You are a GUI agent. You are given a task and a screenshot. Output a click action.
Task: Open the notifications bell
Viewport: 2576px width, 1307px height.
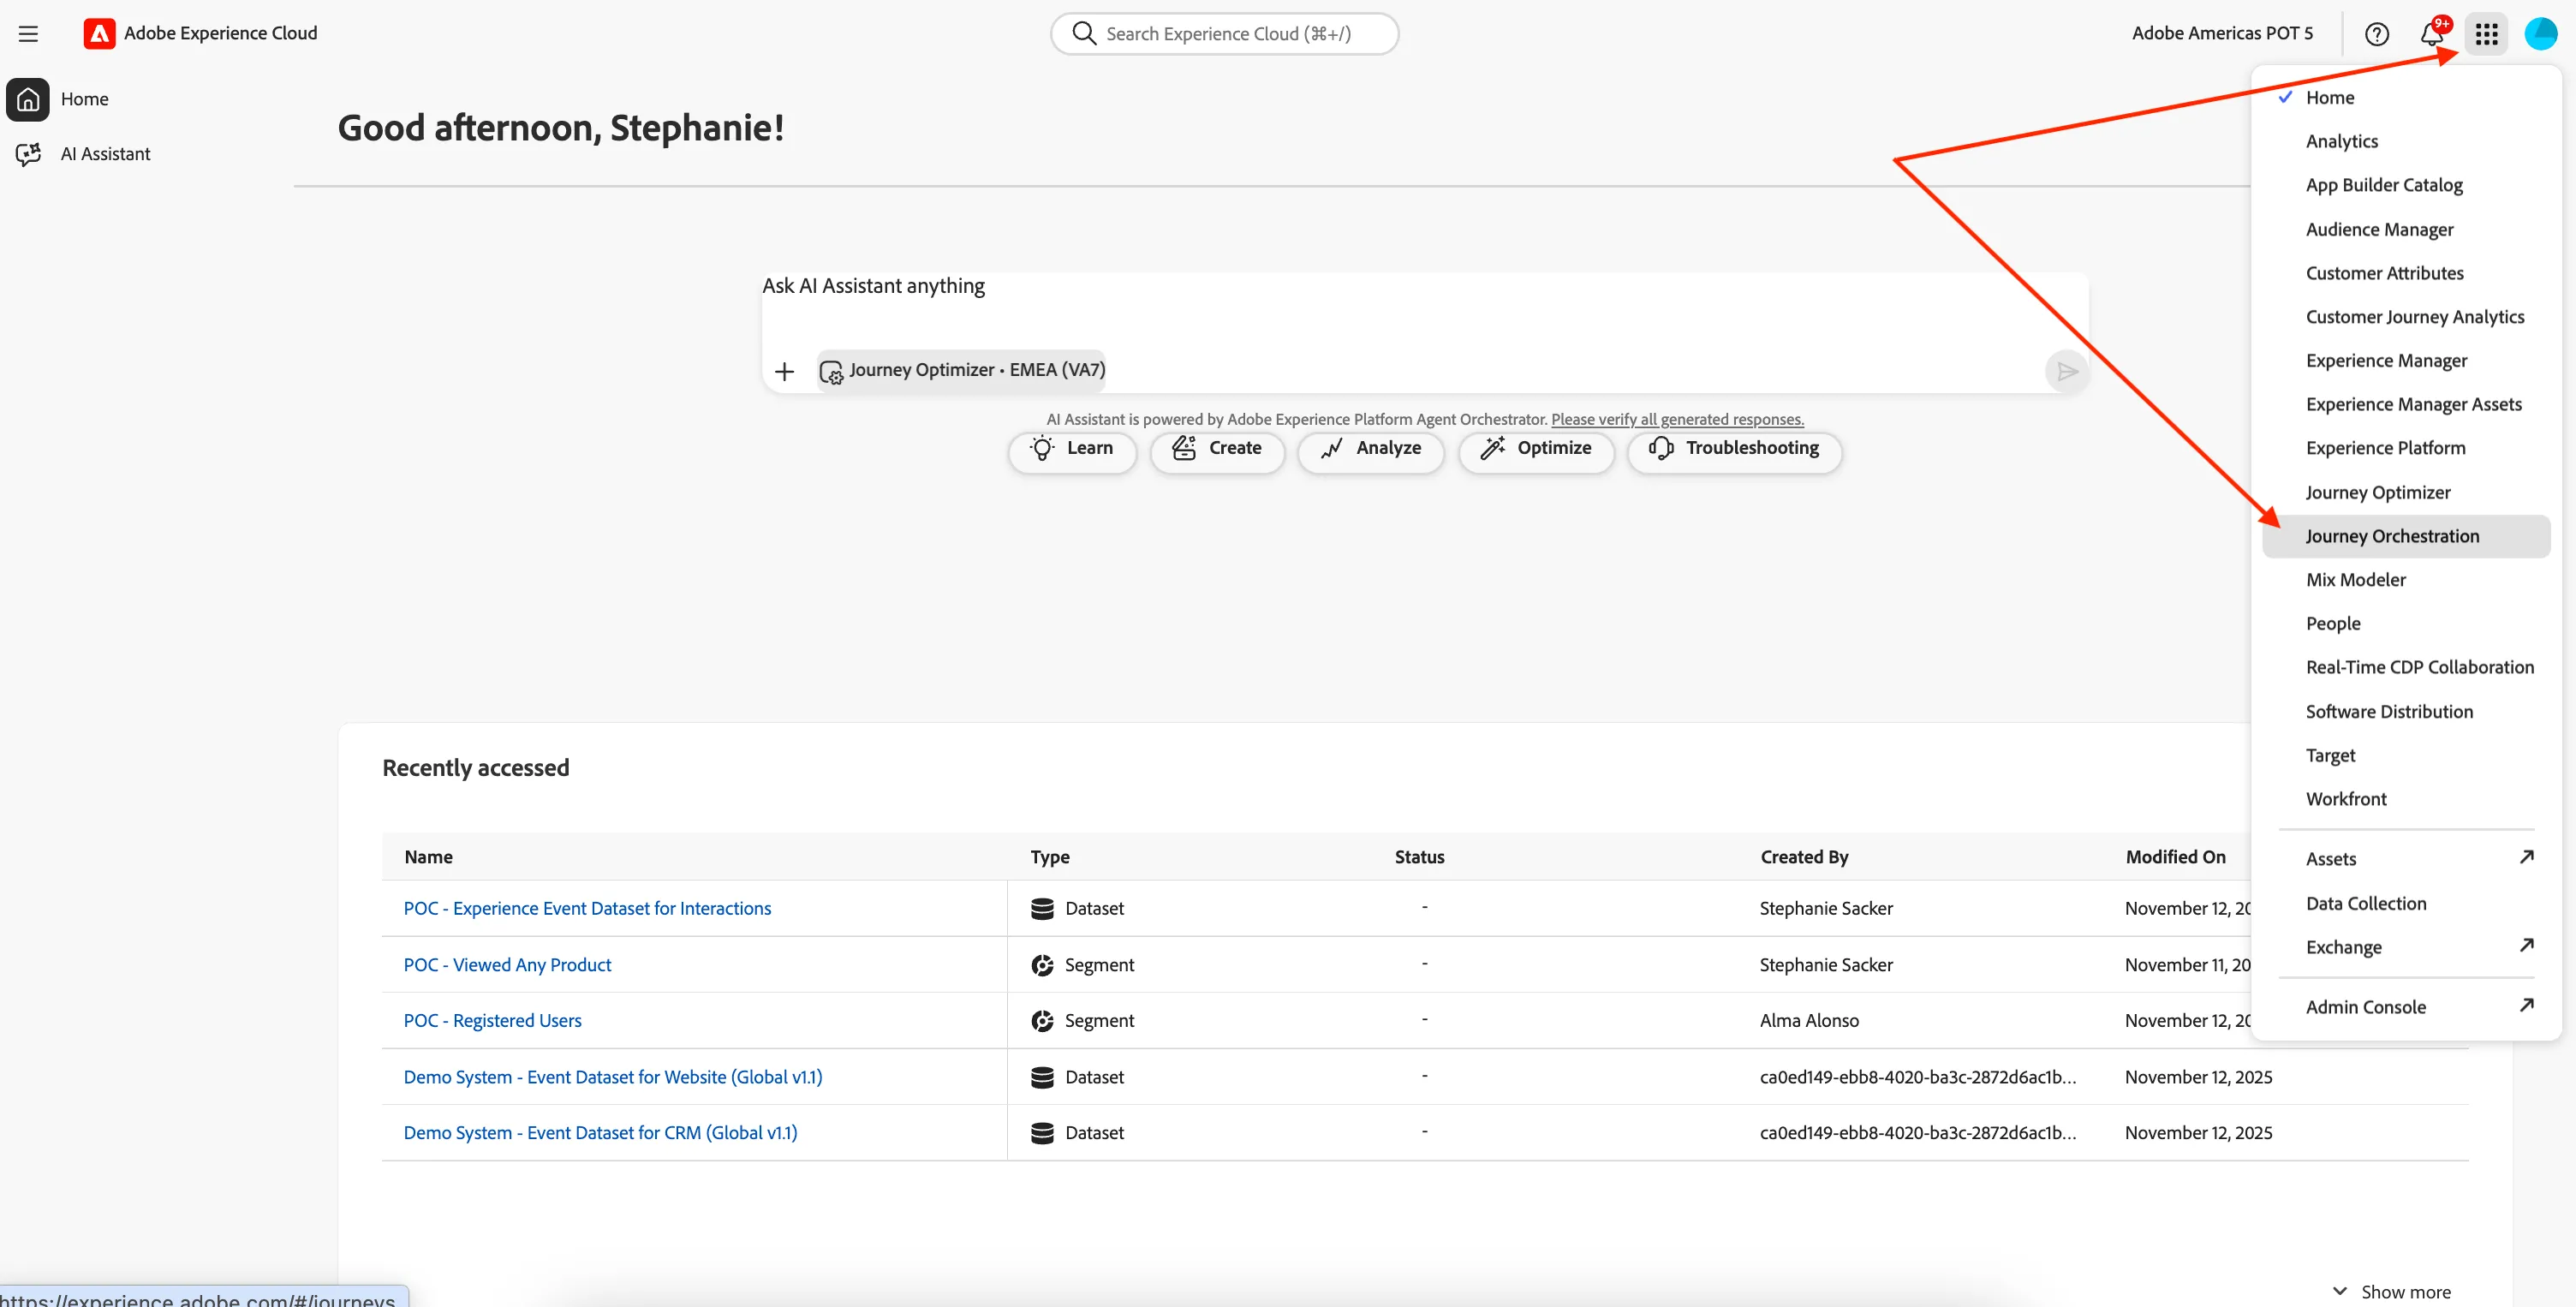2432,34
